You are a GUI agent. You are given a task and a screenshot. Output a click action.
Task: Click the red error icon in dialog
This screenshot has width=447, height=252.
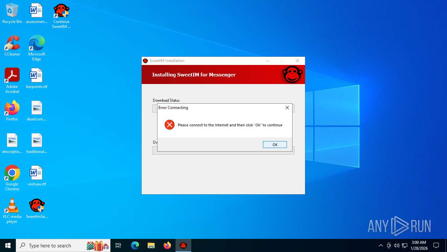pyautogui.click(x=170, y=125)
